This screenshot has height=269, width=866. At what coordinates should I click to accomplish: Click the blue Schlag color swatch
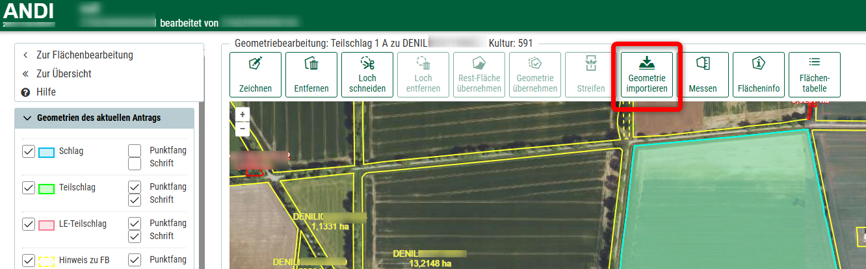pyautogui.click(x=46, y=153)
